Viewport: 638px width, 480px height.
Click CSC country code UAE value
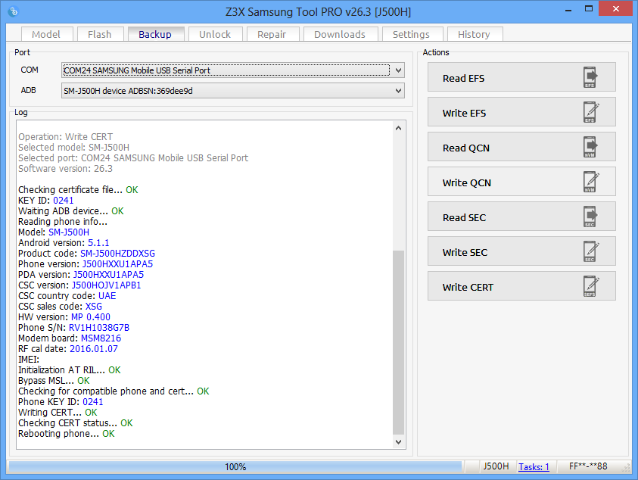[107, 295]
